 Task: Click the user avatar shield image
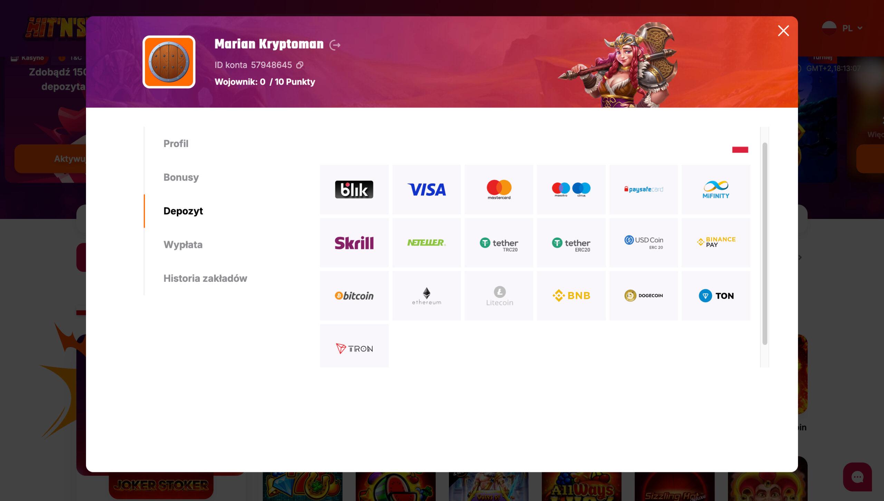[169, 62]
